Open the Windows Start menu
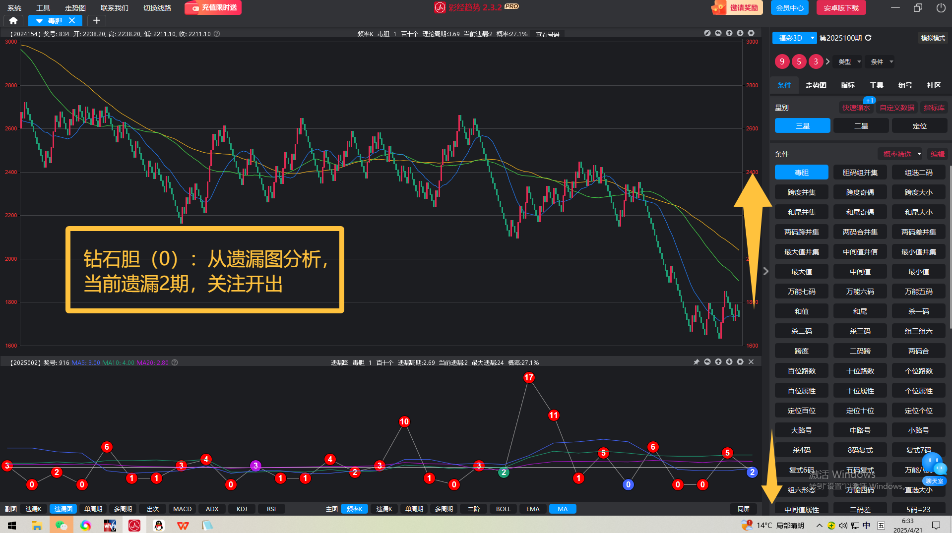 point(12,525)
